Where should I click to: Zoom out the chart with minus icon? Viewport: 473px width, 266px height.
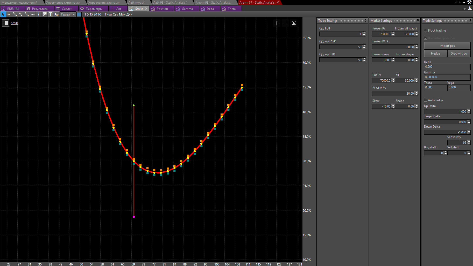pos(285,23)
